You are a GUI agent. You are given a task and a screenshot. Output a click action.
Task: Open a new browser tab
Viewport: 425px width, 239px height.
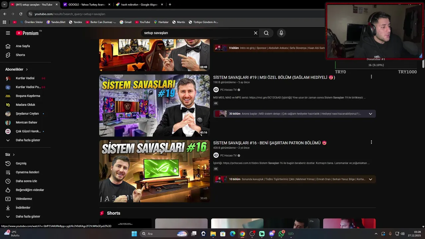pos(170,5)
